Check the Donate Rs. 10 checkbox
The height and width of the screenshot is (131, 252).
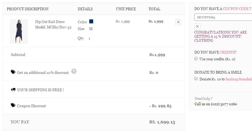196,79
